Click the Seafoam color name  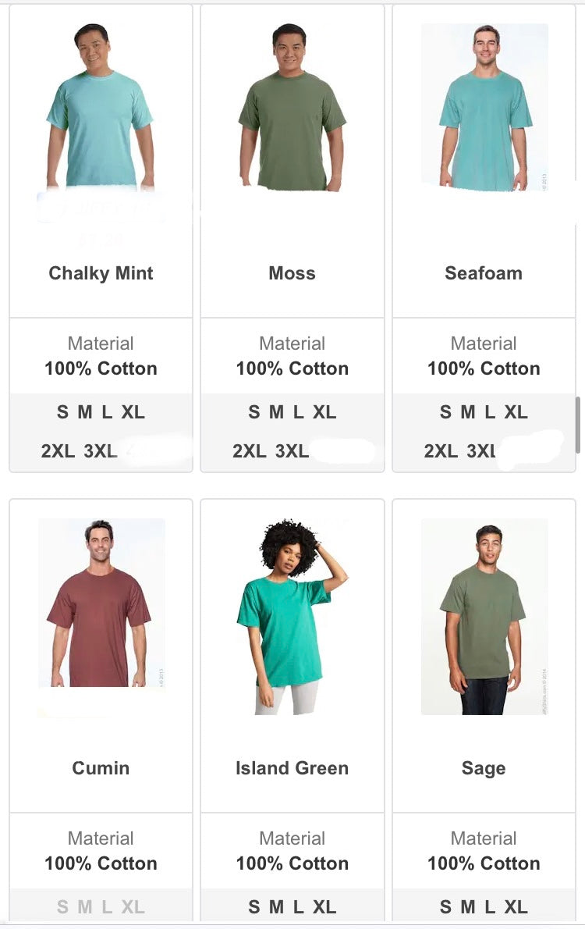point(484,273)
